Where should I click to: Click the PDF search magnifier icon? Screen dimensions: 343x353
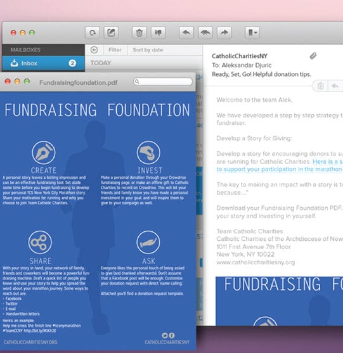(x=137, y=82)
